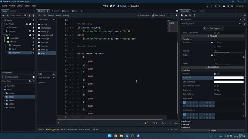Open the Debugger bottom panel
This screenshot has width=248, height=139.
[x=52, y=129]
